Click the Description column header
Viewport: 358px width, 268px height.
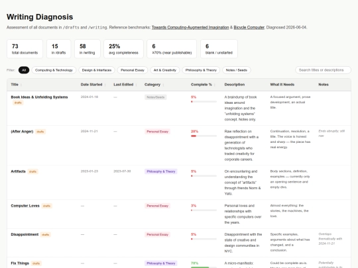pos(235,85)
